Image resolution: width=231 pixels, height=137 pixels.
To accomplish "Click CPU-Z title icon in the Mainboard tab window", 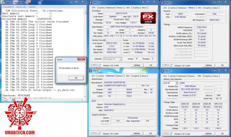I will tap(90, 71).
